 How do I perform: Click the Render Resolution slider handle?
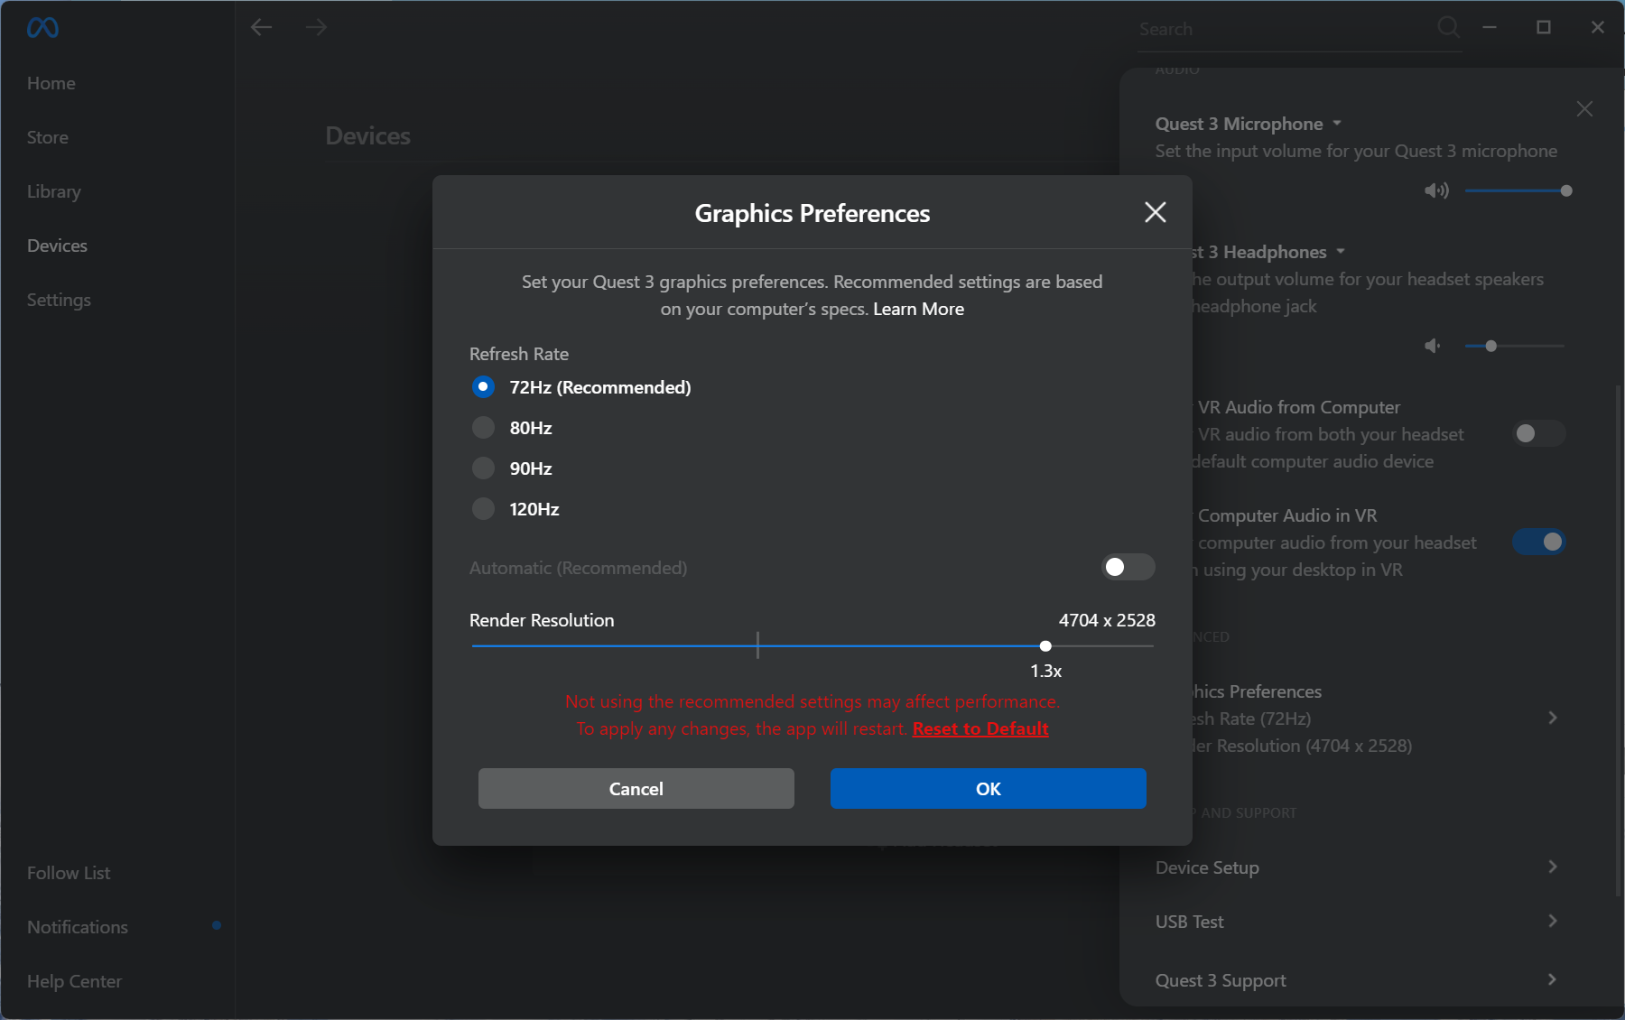tap(1045, 646)
